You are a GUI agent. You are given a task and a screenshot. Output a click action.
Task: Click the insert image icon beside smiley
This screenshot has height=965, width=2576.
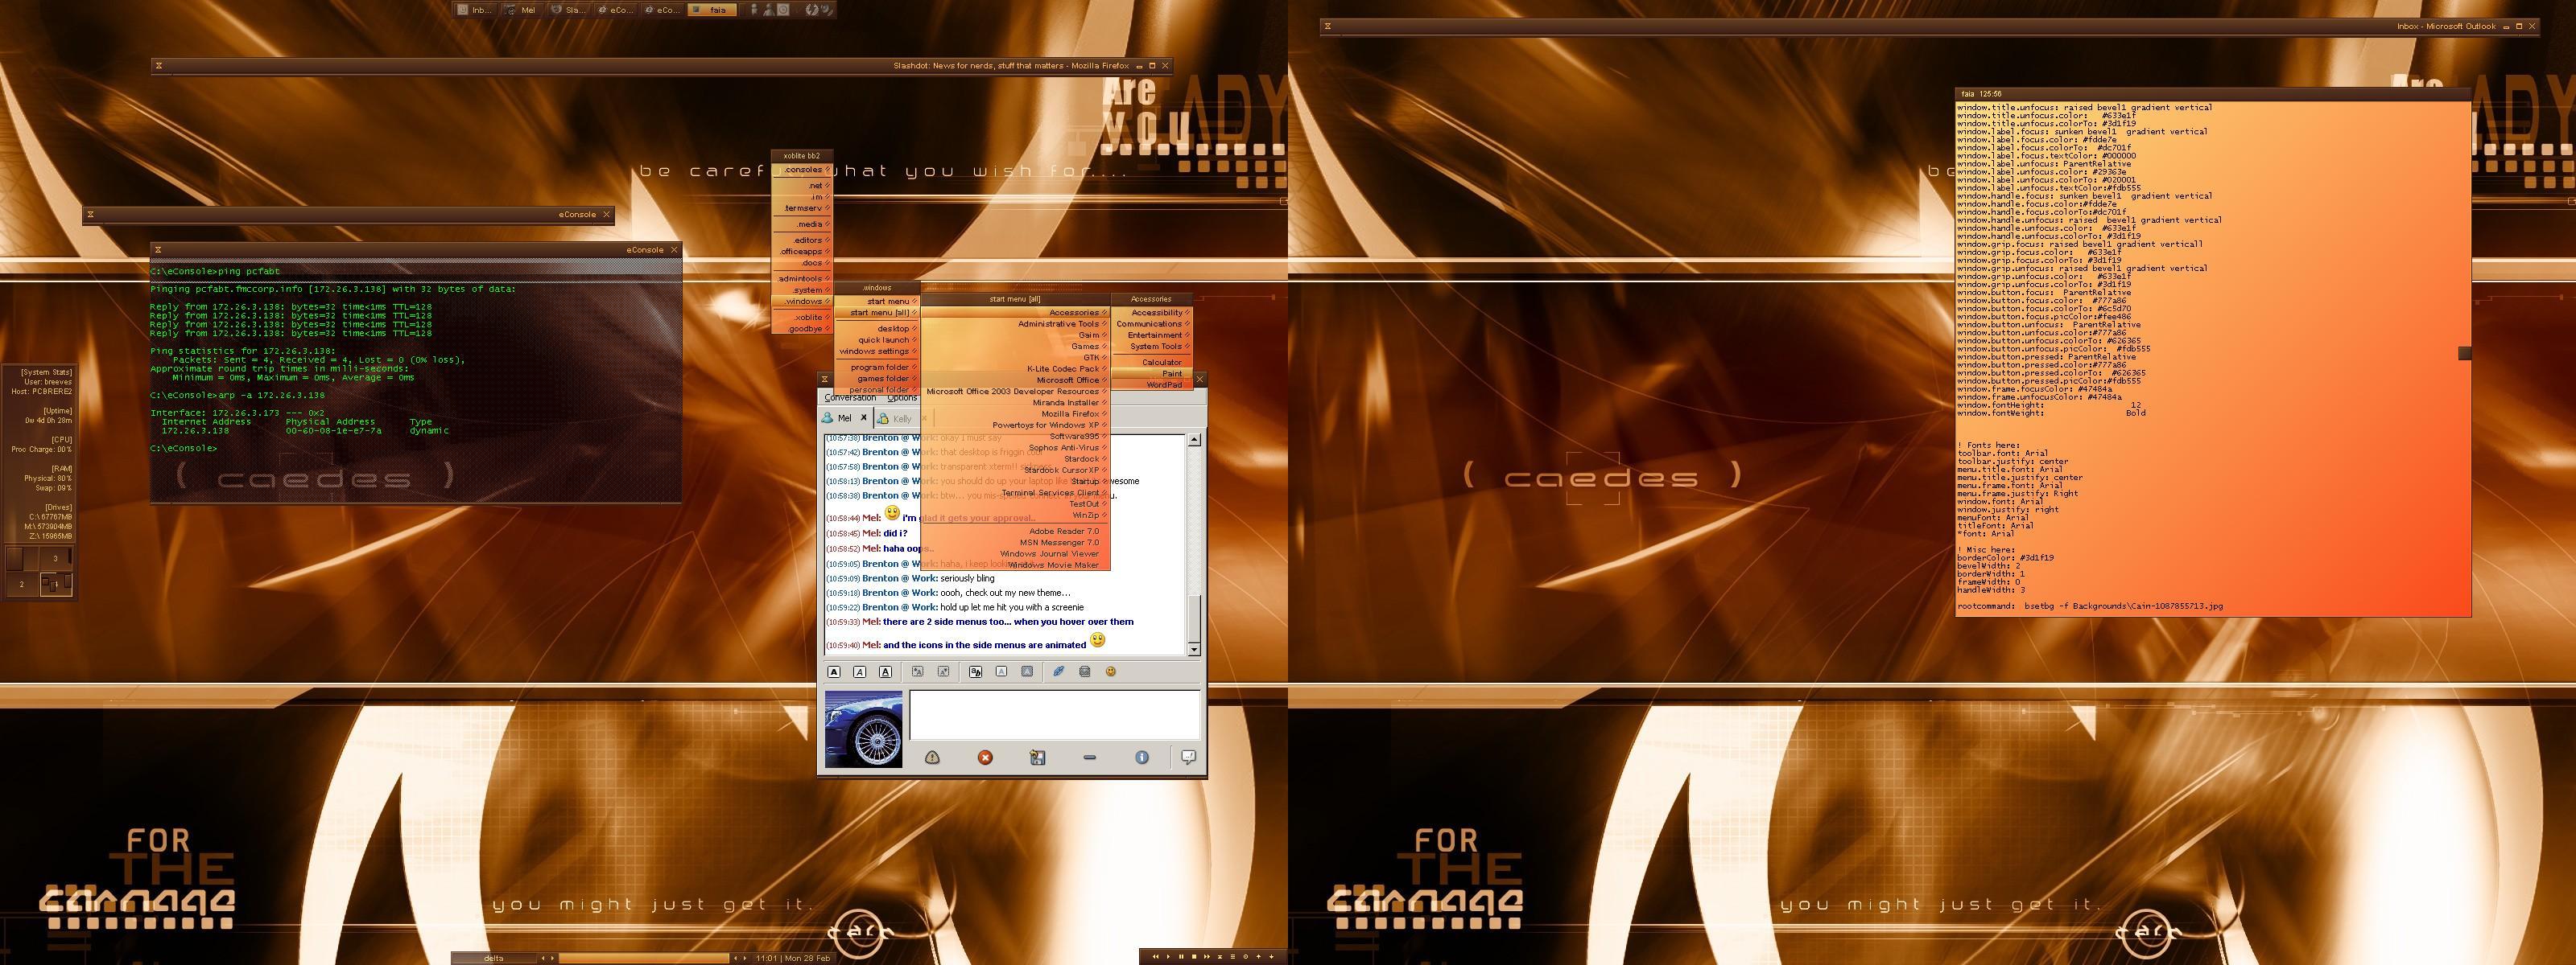(x=1084, y=671)
